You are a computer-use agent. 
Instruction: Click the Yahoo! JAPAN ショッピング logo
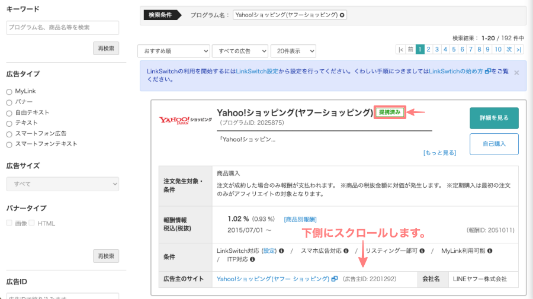coord(185,120)
